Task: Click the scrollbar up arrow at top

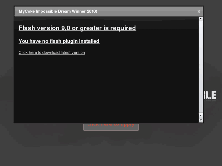Action: pyautogui.click(x=201, y=19)
